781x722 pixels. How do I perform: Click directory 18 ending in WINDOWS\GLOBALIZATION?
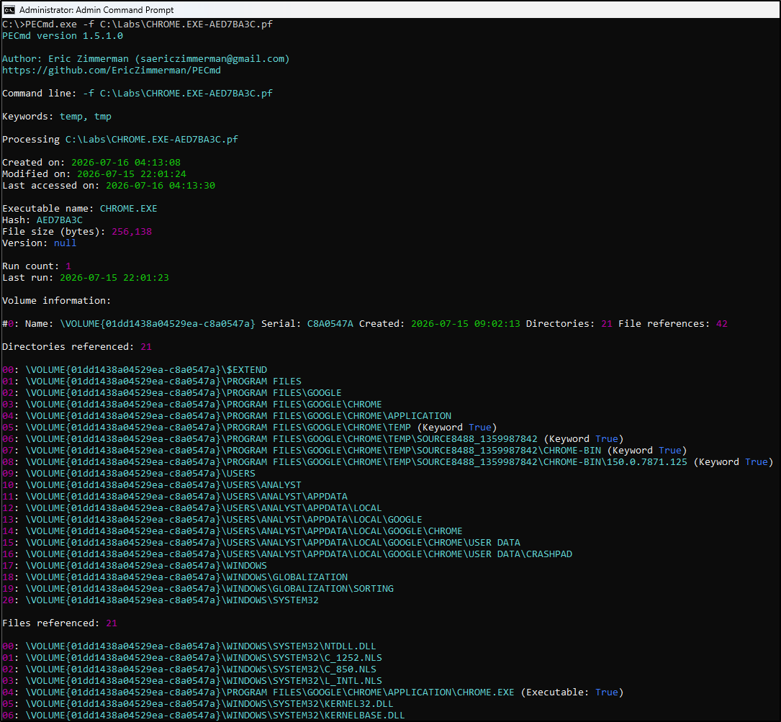tap(175, 577)
